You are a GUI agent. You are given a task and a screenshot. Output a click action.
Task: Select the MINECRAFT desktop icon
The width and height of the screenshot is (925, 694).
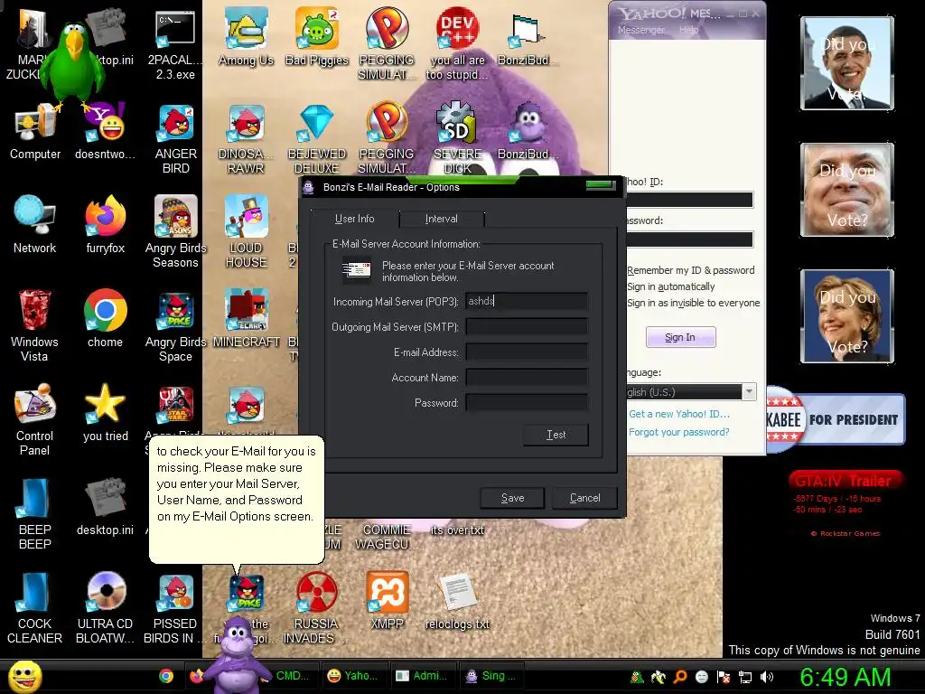(246, 317)
